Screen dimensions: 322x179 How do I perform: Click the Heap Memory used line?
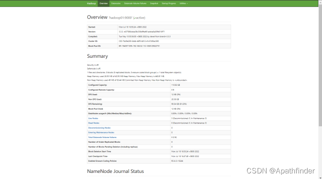pyautogui.click(x=126, y=76)
